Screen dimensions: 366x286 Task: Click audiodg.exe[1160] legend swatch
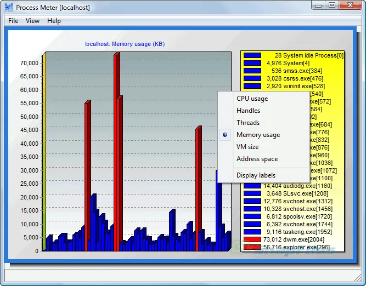(x=252, y=186)
